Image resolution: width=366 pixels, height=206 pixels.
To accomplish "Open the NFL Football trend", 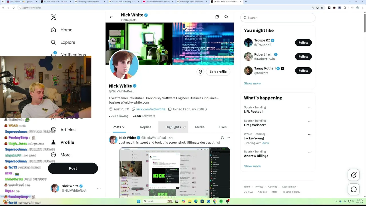I will click(254, 112).
